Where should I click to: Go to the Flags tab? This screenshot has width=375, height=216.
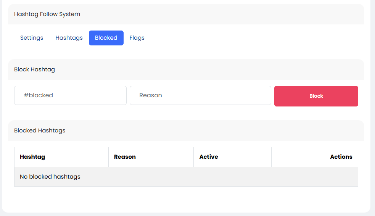(137, 38)
